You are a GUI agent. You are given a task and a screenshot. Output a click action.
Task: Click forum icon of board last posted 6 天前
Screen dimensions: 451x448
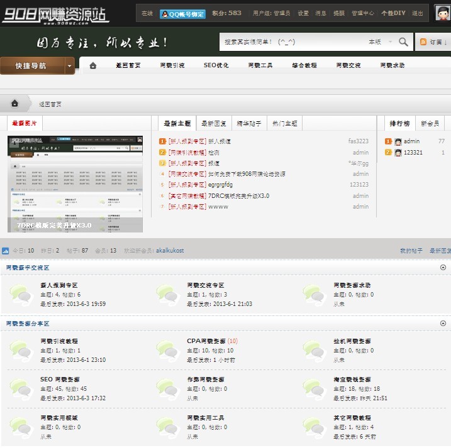[x=314, y=427]
